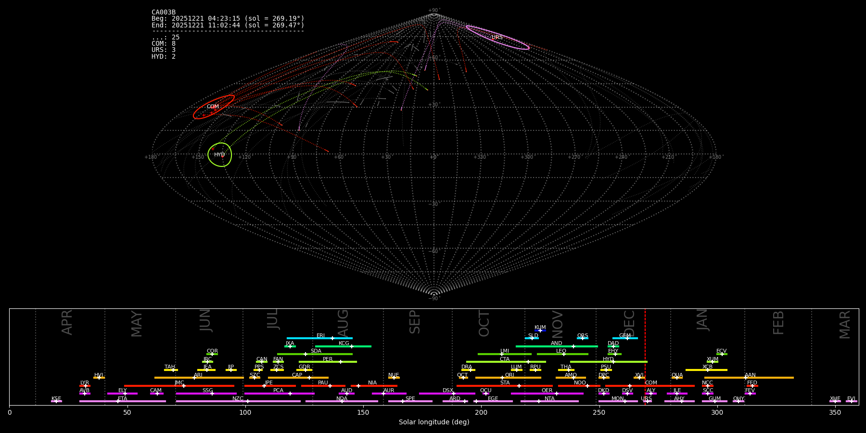The height and width of the screenshot is (433, 866).
Task: Select the QUA shower peak marker
Action: point(676,378)
